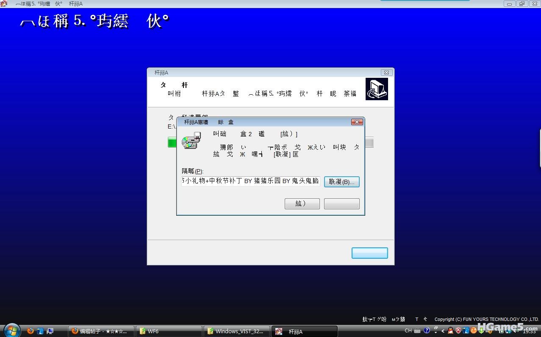Click the confirm button left of the blank button
Screen dimensions: 541x337
(302, 204)
